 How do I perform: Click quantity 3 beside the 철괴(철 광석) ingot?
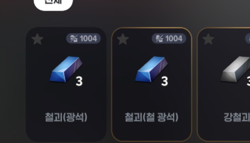(164, 81)
